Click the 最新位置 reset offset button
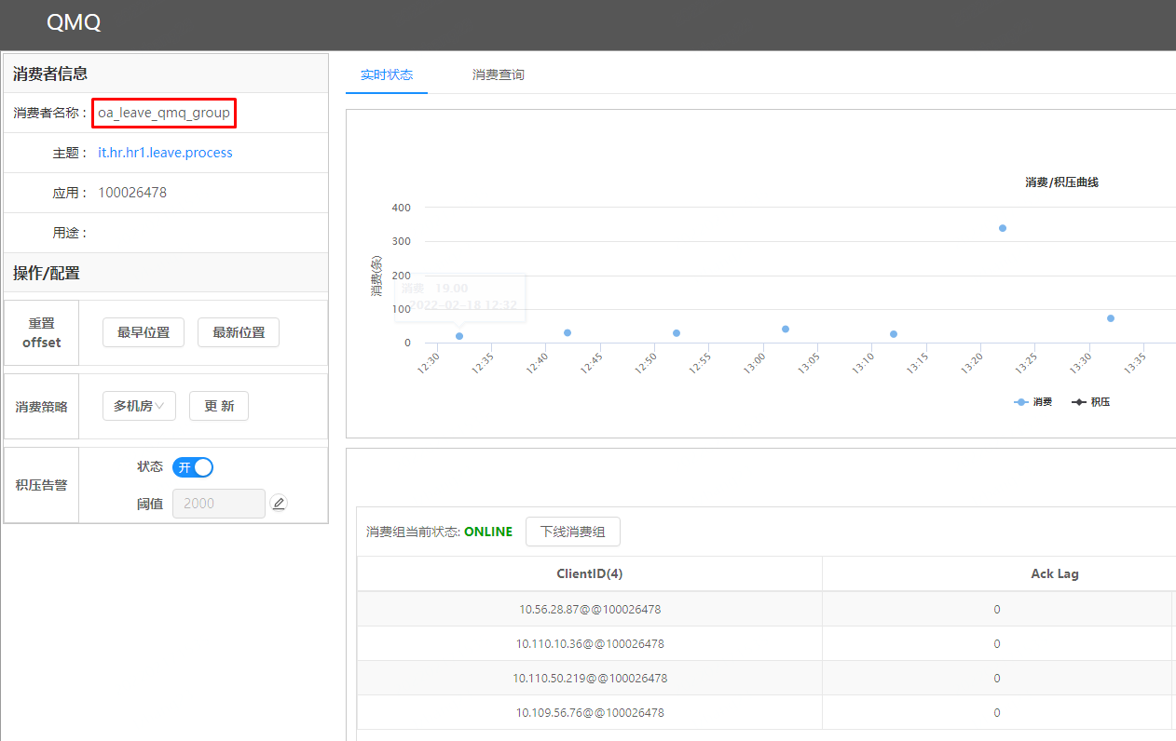The width and height of the screenshot is (1176, 741). pyautogui.click(x=239, y=332)
